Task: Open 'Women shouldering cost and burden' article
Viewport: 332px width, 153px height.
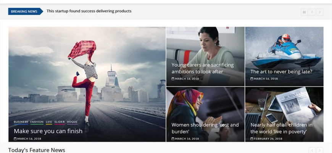Action: click(x=205, y=128)
